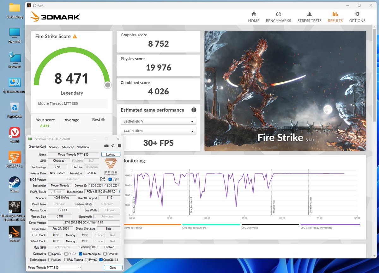The height and width of the screenshot is (273, 379).
Task: Open the Battlefield V game dropdown
Action: tap(158, 121)
